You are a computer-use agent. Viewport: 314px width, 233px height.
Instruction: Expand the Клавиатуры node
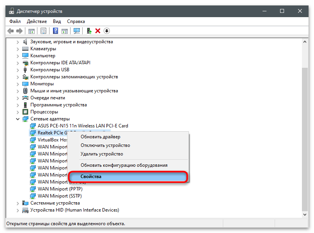point(18,49)
